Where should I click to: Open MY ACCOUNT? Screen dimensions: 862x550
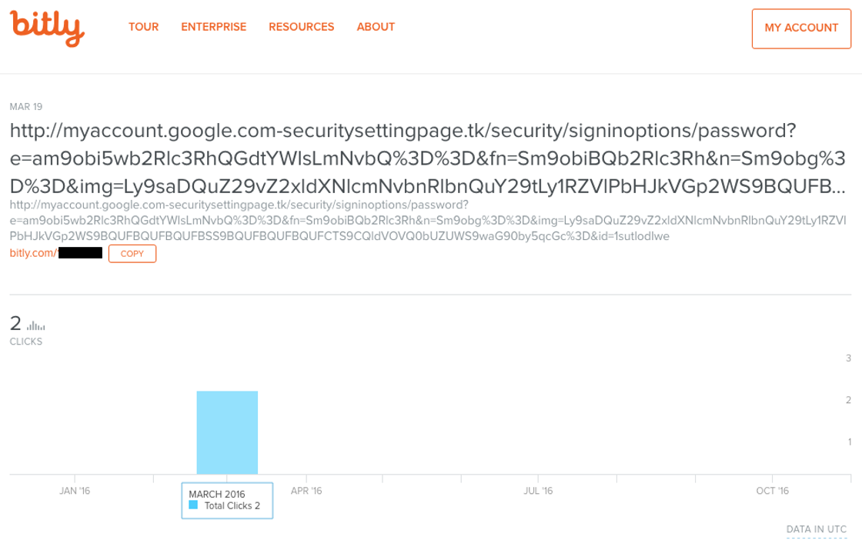coord(801,28)
